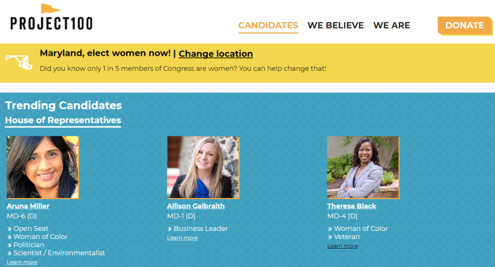Click the Aruna Miller name link
The width and height of the screenshot is (495, 267).
click(x=28, y=206)
